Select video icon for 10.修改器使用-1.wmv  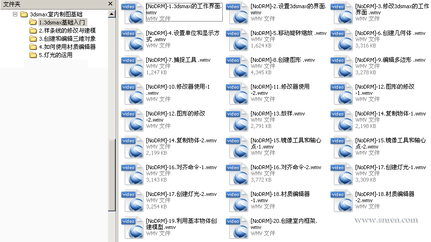[132, 93]
